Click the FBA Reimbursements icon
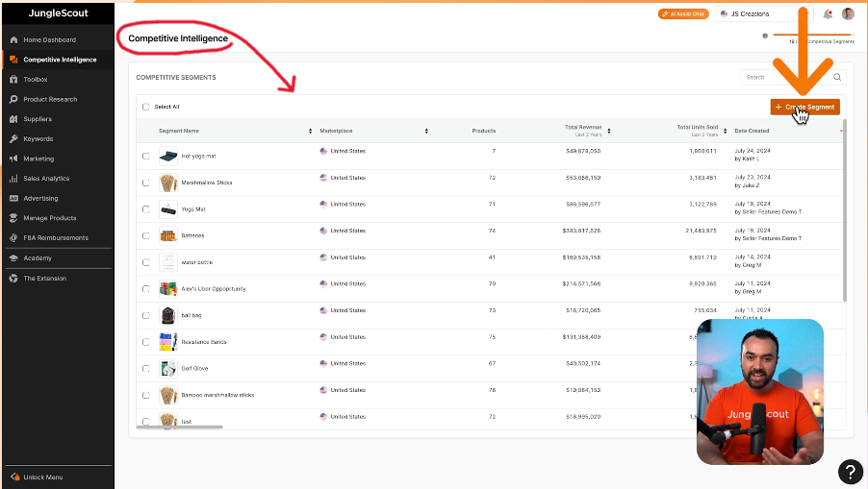Image resolution: width=868 pixels, height=489 pixels. 13,237
